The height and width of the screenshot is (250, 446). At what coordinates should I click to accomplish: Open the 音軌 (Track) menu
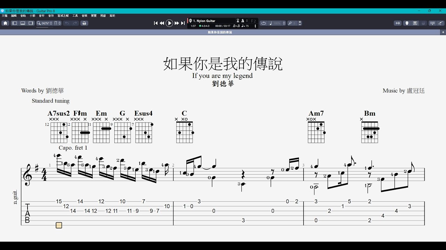[x=23, y=16]
